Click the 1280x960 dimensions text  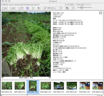(57, 17)
